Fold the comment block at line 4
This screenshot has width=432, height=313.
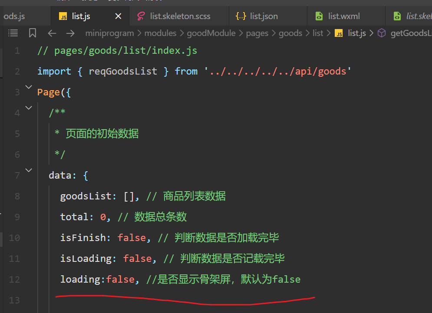(x=29, y=108)
